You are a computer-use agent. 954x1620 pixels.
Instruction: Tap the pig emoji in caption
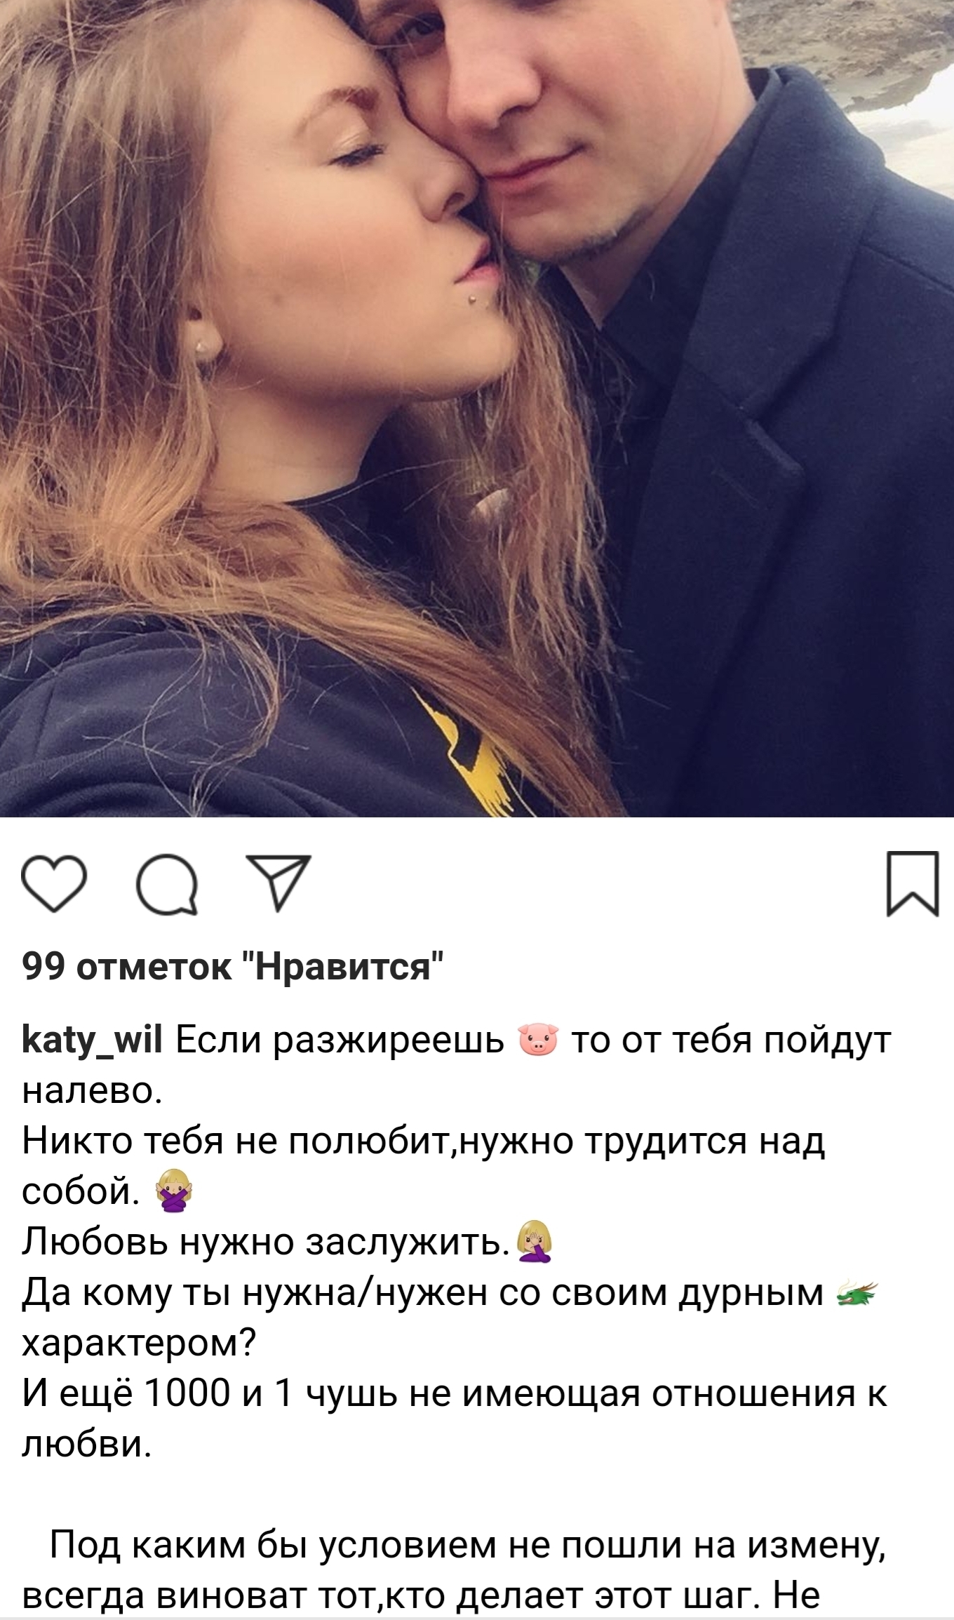(538, 1041)
